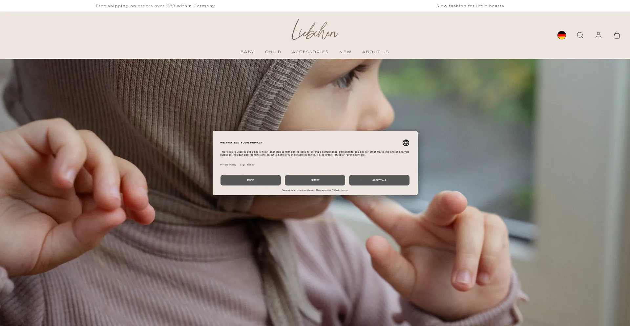Change cookie banner language via globe icon
Image resolution: width=630 pixels, height=326 pixels.
tap(406, 143)
